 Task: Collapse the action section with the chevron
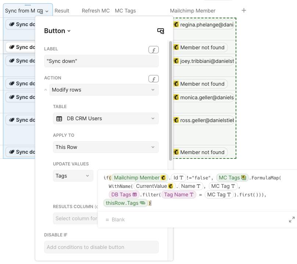(46, 90)
